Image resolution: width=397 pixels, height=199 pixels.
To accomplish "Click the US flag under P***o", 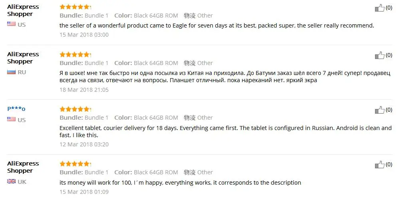I will pos(12,119).
